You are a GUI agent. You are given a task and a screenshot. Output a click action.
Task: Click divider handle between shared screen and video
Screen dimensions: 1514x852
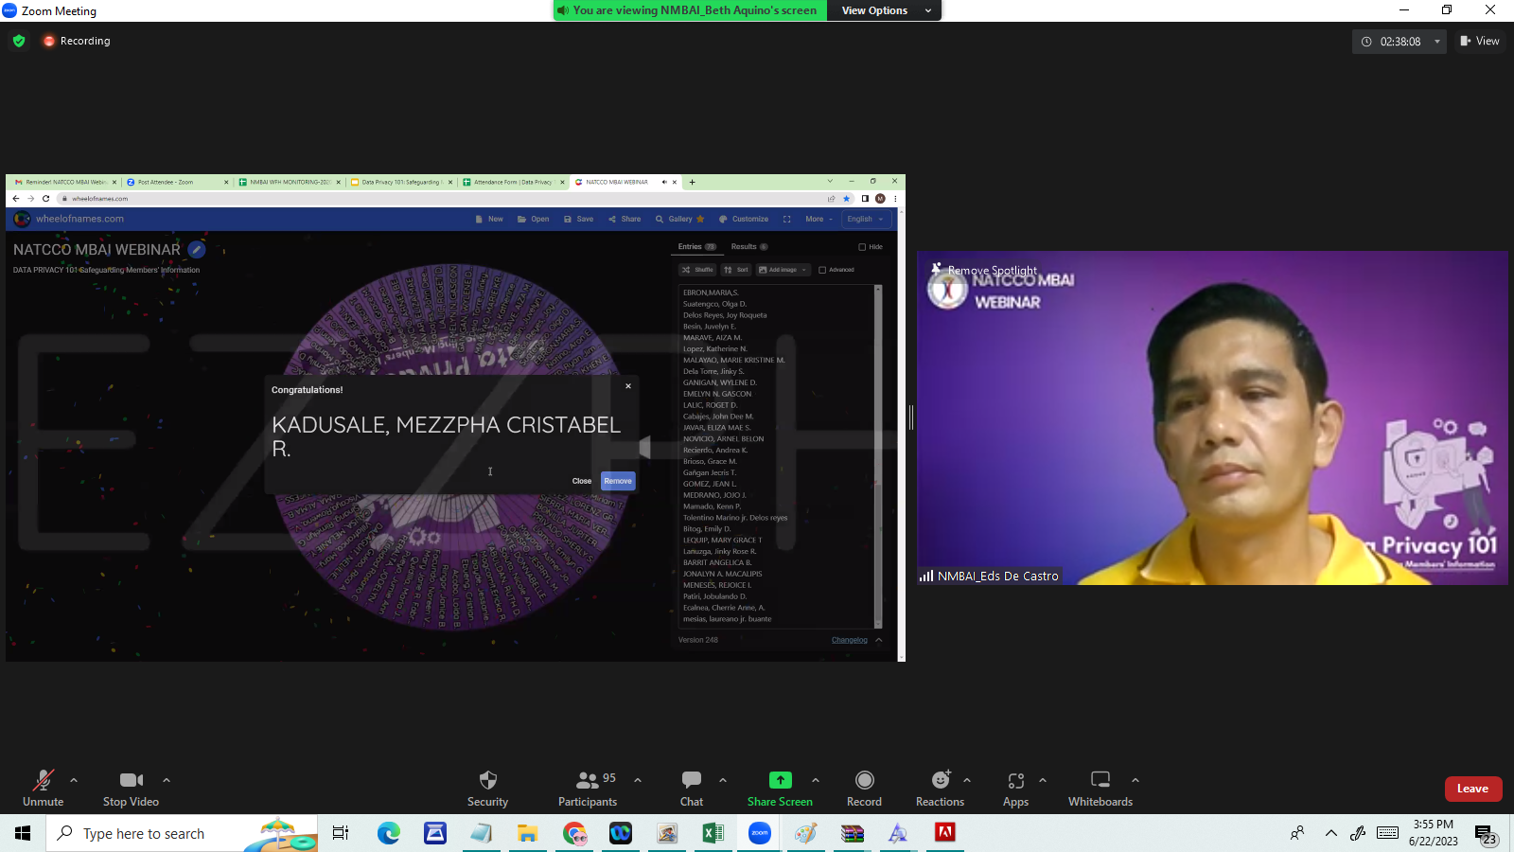911,417
